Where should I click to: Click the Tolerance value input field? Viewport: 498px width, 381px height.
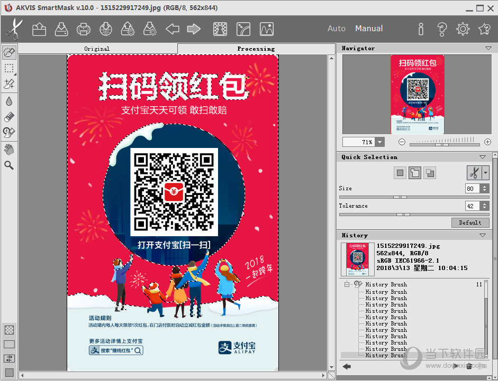[x=473, y=206]
